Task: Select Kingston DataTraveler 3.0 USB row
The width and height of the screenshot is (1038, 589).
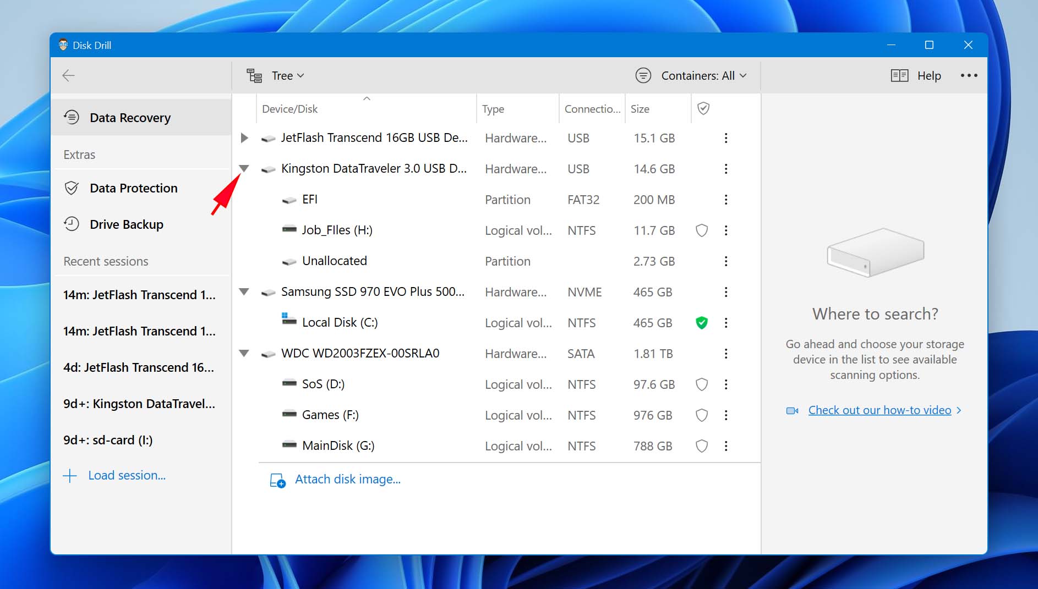Action: [496, 169]
